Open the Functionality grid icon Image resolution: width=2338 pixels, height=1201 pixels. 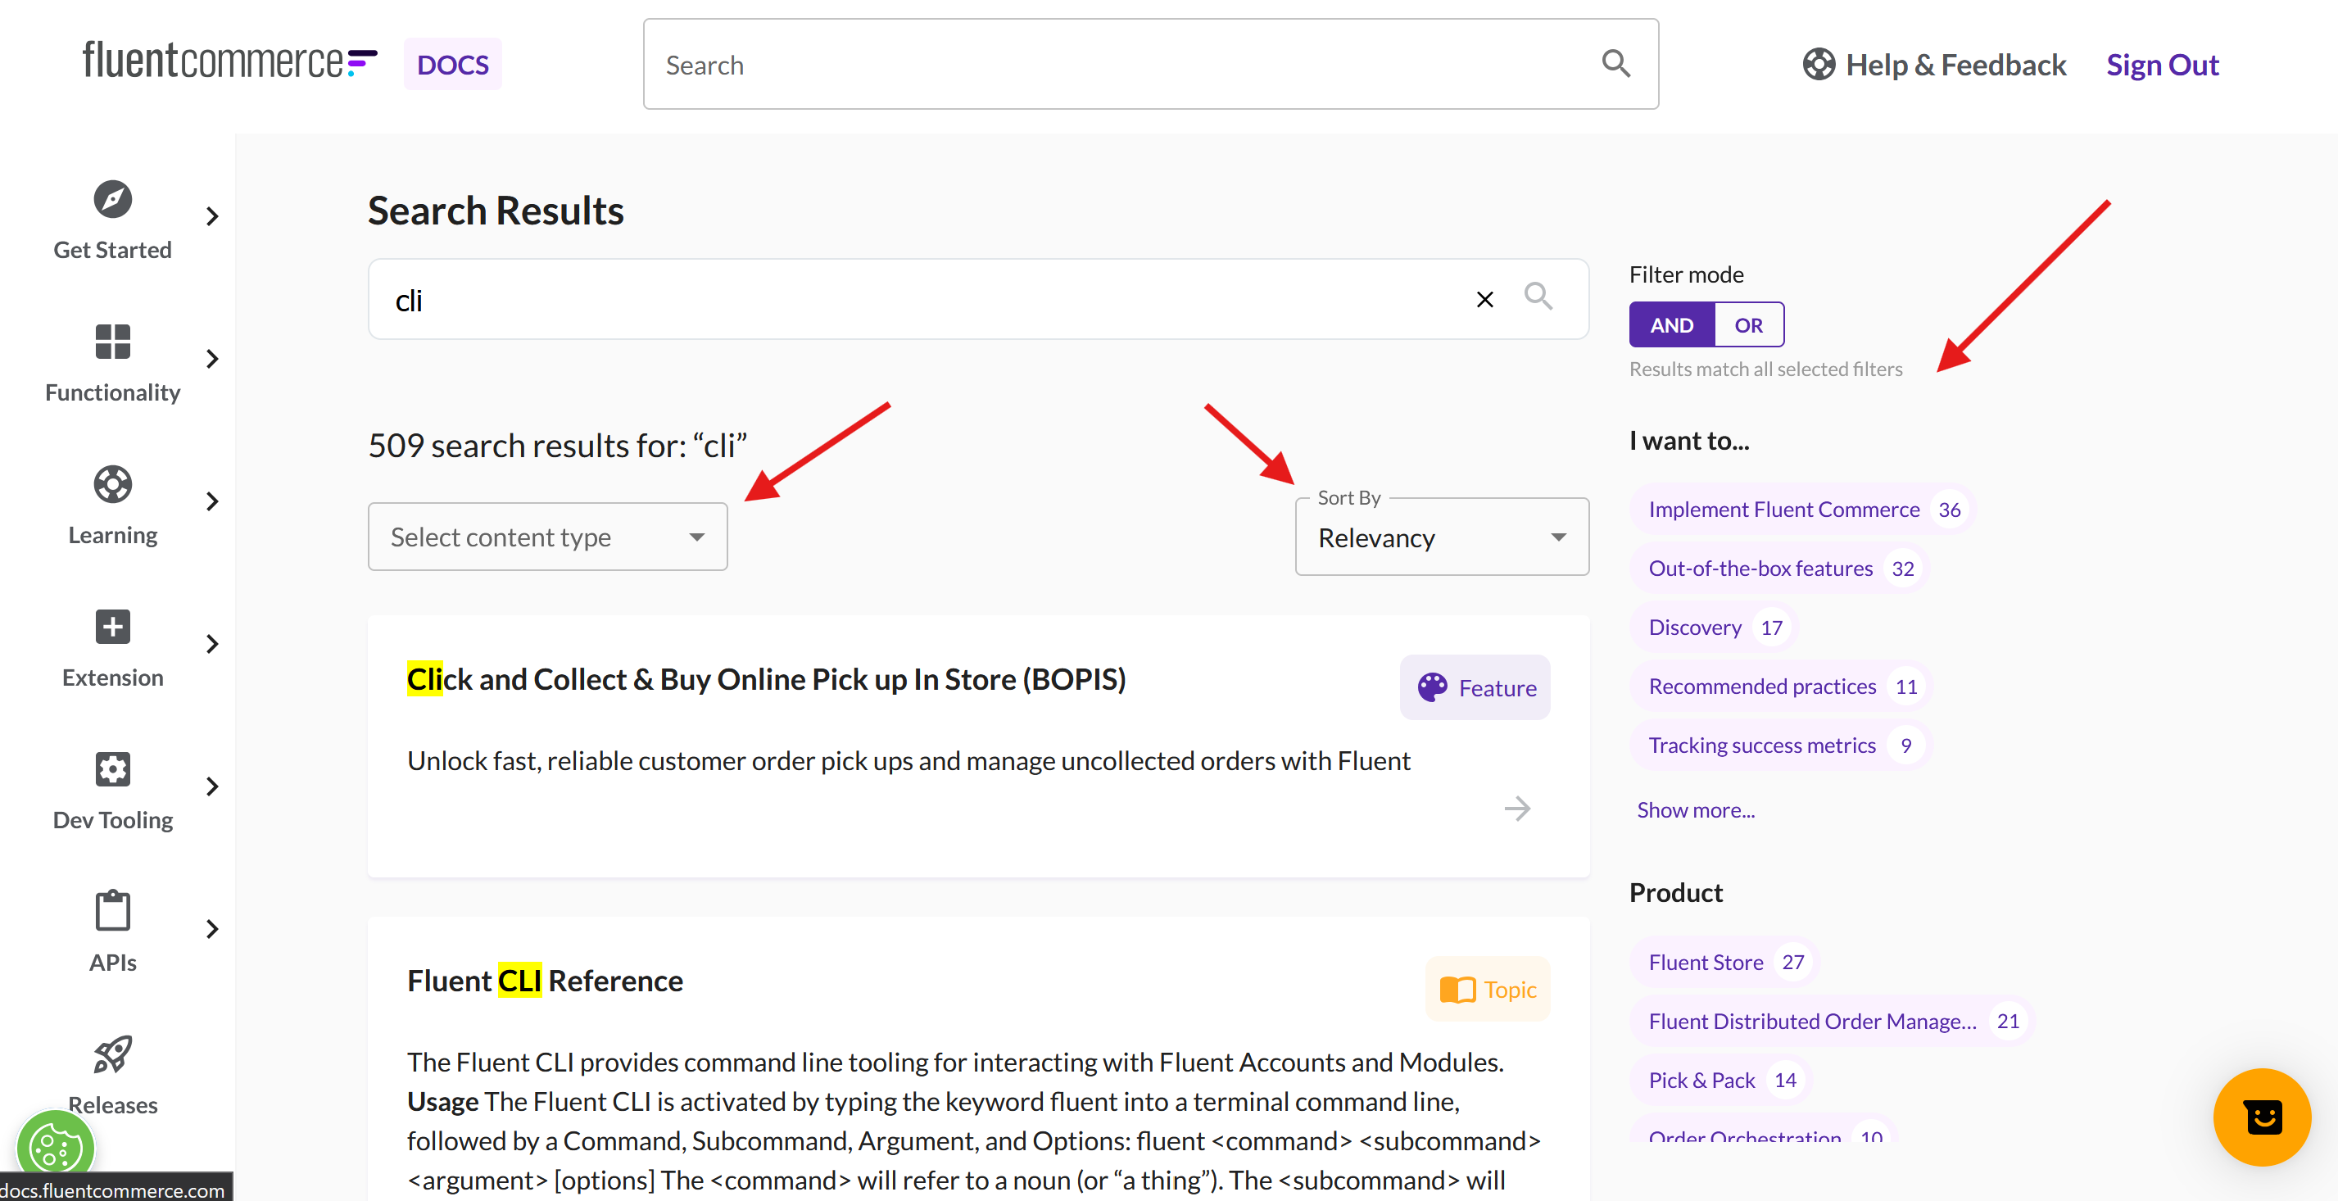tap(112, 342)
